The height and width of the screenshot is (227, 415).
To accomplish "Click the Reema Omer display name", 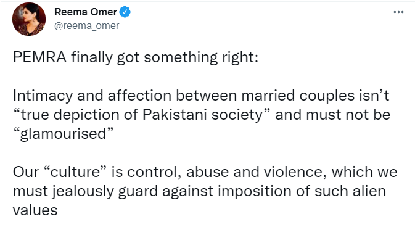I will [86, 12].
